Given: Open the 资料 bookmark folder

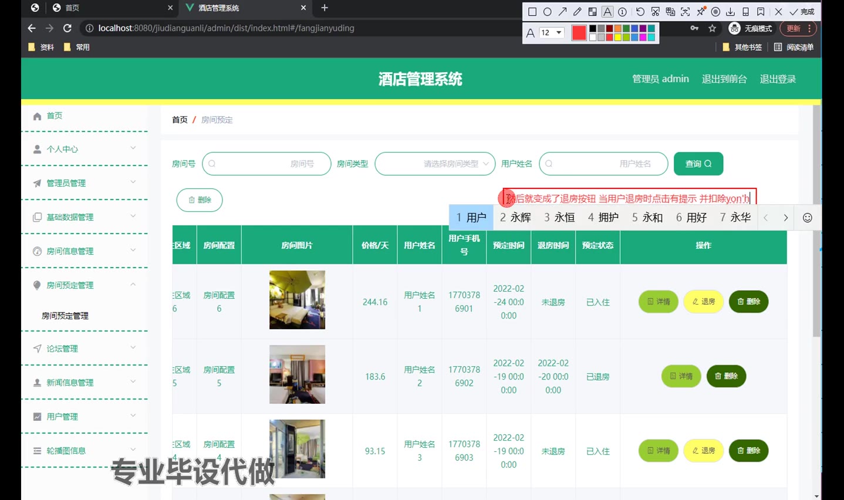Looking at the screenshot, I should 41,47.
